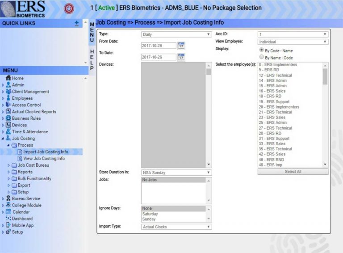Click the Select All button
343x253 pixels.
point(293,172)
